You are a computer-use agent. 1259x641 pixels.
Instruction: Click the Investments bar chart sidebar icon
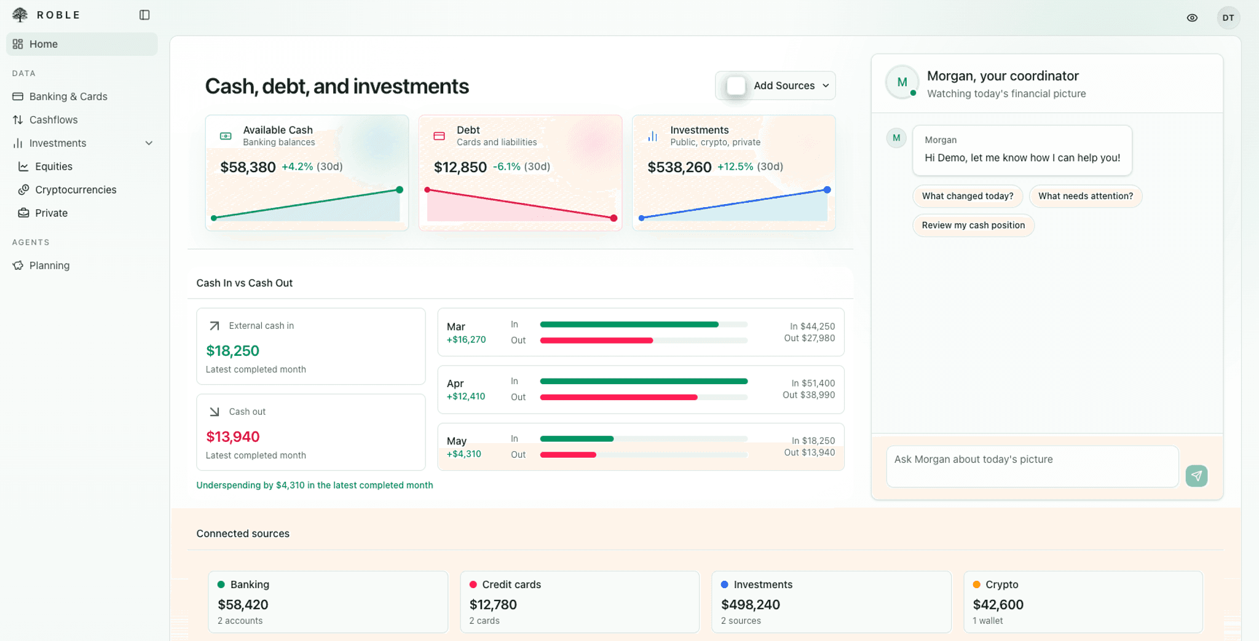point(18,143)
